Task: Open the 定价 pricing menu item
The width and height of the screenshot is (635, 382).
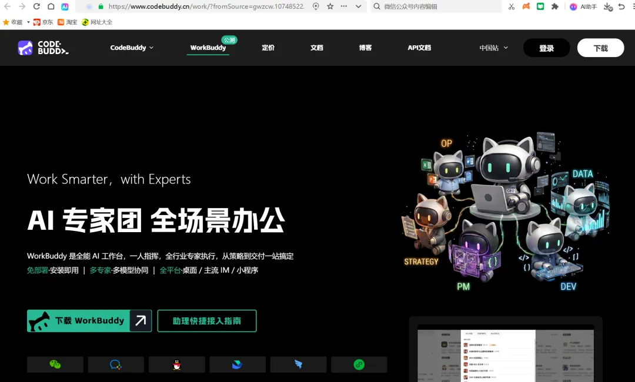Action: coord(268,48)
